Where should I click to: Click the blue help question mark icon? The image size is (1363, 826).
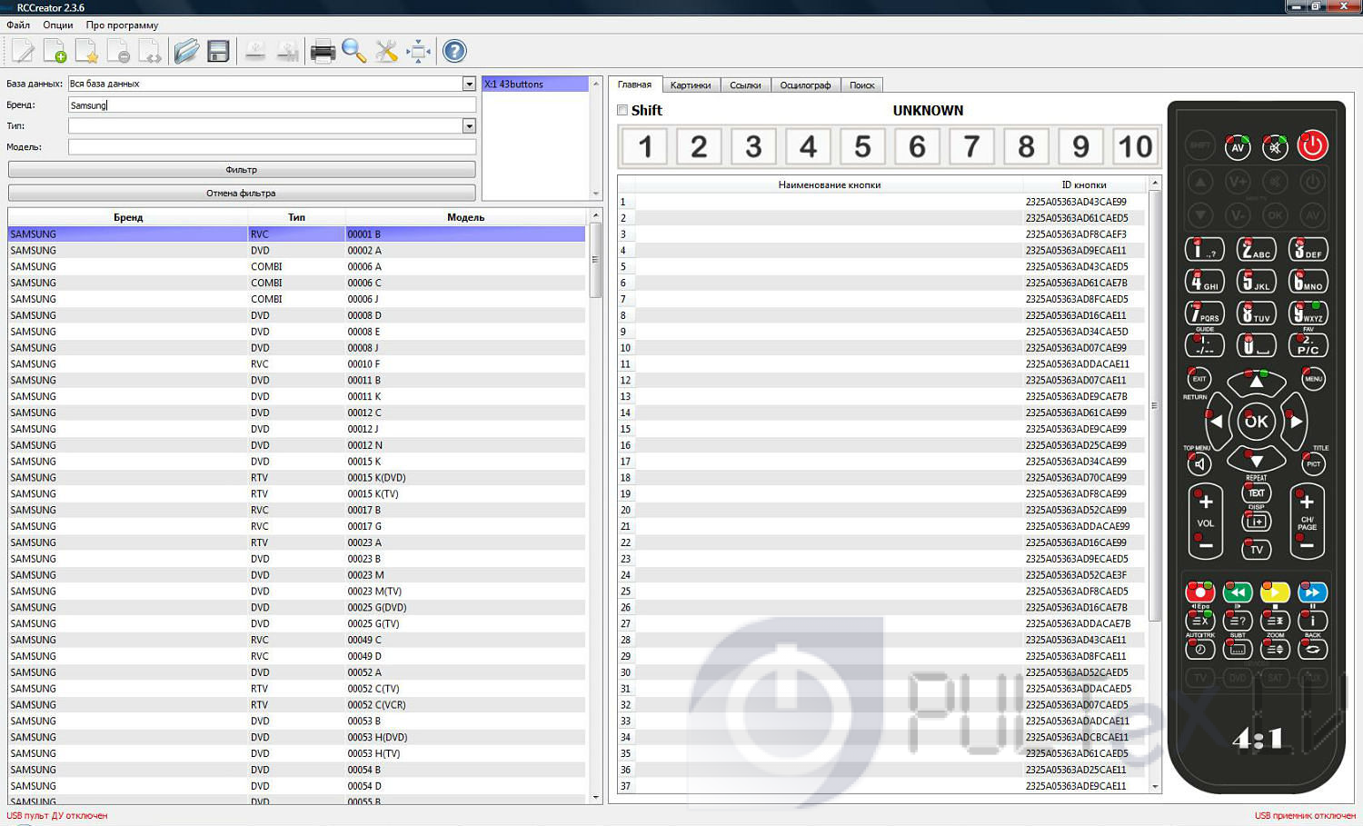click(454, 52)
